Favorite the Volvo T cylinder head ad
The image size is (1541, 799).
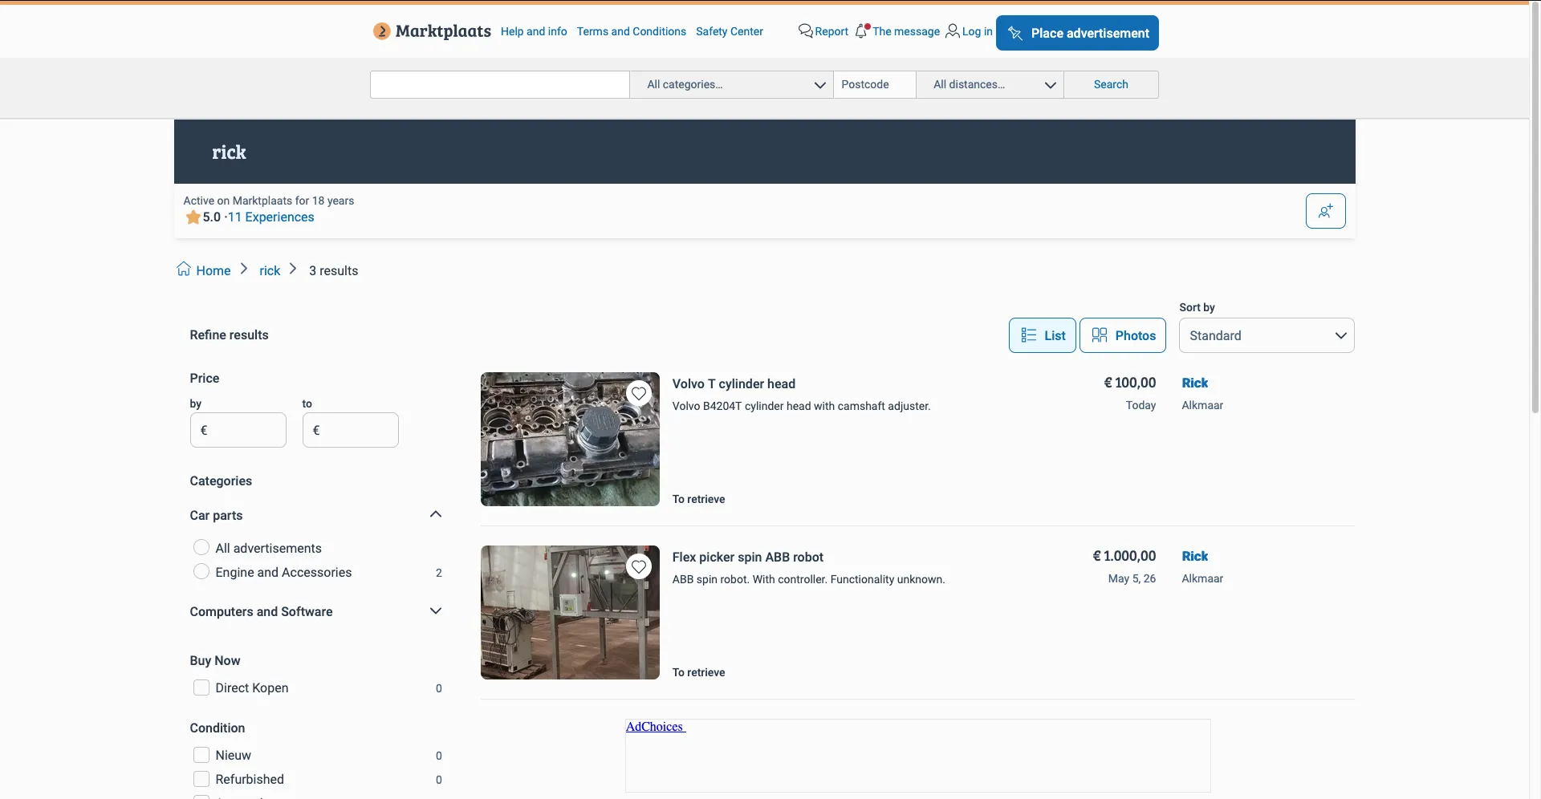[639, 393]
